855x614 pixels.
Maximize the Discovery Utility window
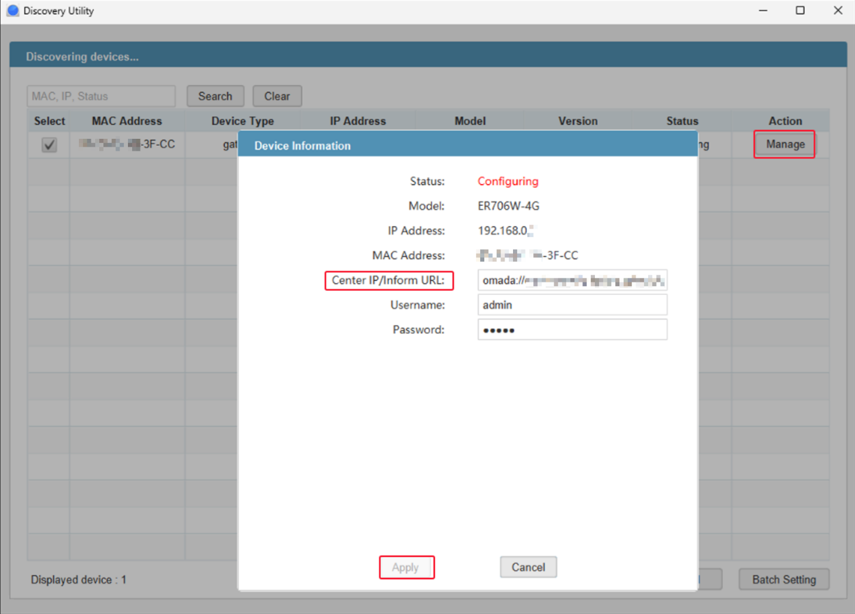(x=800, y=11)
